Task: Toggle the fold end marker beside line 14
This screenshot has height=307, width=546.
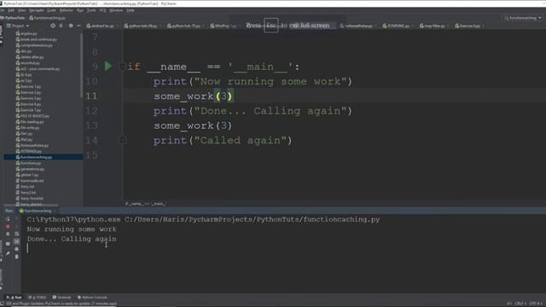Action: point(122,140)
